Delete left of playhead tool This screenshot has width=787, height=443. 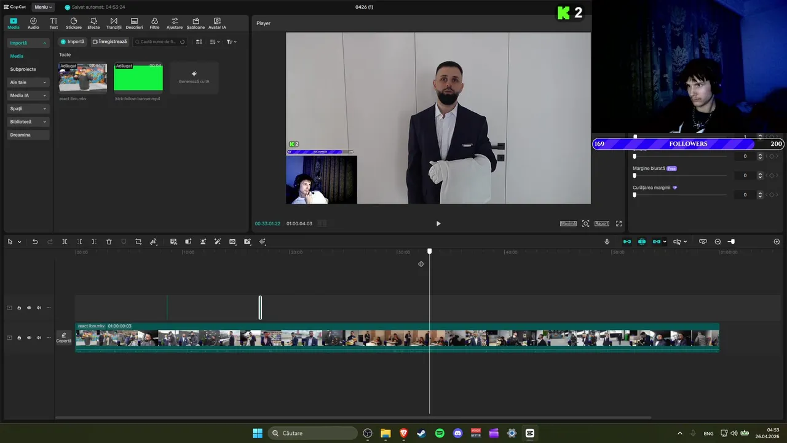point(79,242)
